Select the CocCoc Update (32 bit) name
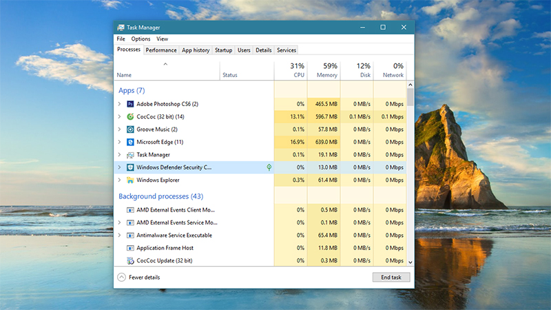 tap(165, 260)
